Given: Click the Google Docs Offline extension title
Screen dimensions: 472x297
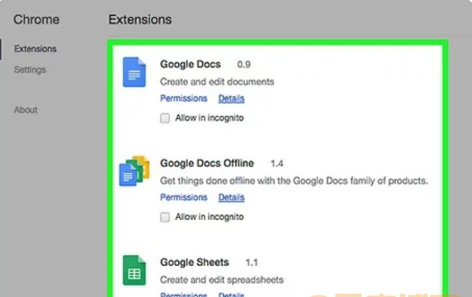Looking at the screenshot, I should coord(207,163).
